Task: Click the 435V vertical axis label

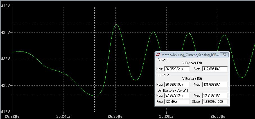Action: click(x=5, y=6)
